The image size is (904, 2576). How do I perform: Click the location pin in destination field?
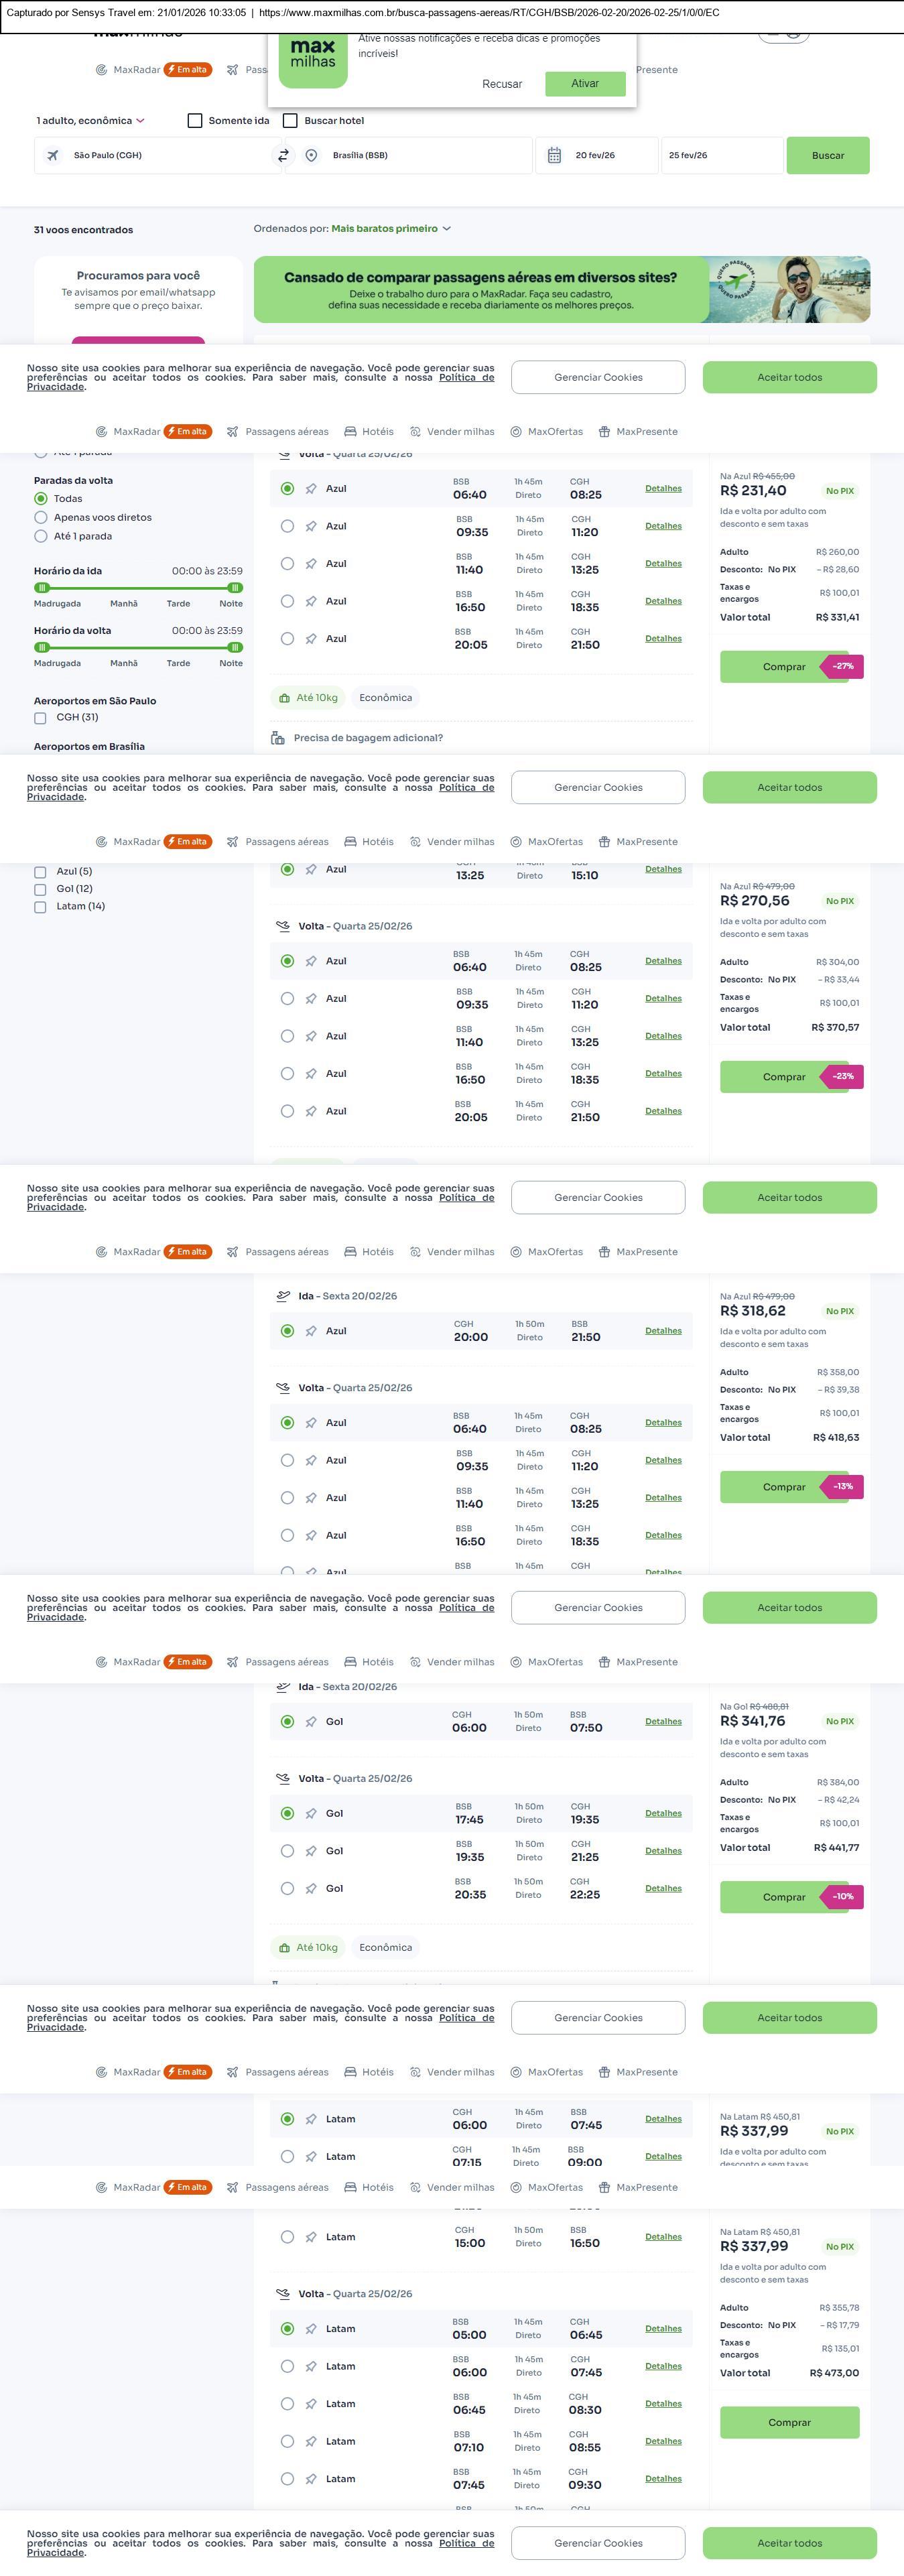coord(312,155)
